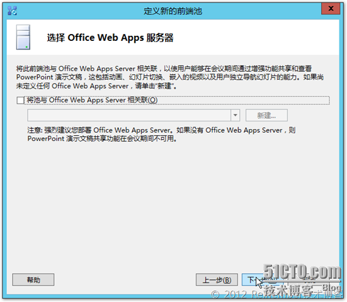Click the 新建... button

tap(266, 115)
